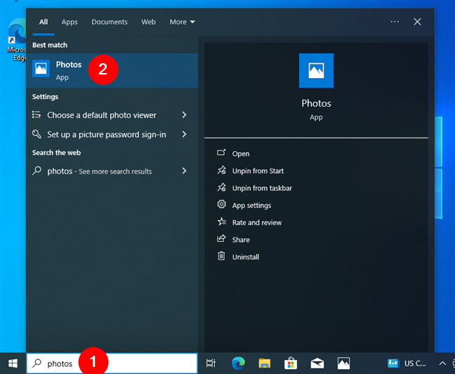Show hidden system tray icons
The image size is (455, 374).
point(442,363)
